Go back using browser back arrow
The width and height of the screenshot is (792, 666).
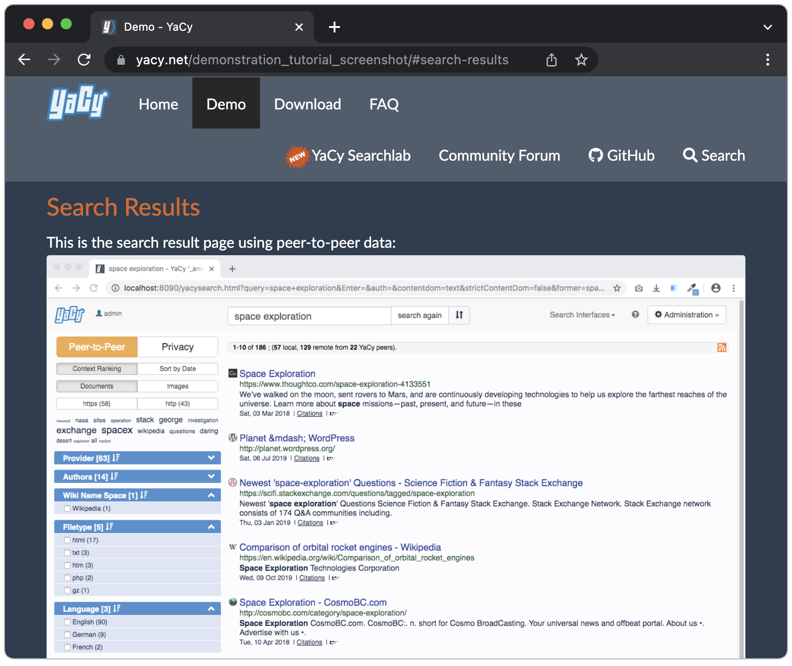click(x=24, y=60)
